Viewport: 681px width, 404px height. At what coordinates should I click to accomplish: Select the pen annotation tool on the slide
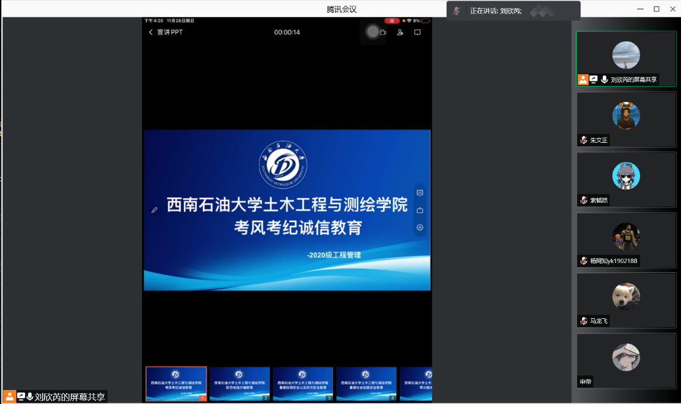154,210
